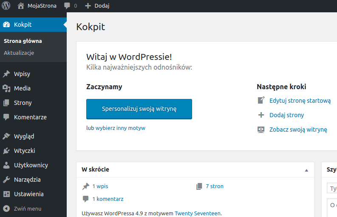Click the Kokpit dashboard gauge icon

[x=6, y=25]
